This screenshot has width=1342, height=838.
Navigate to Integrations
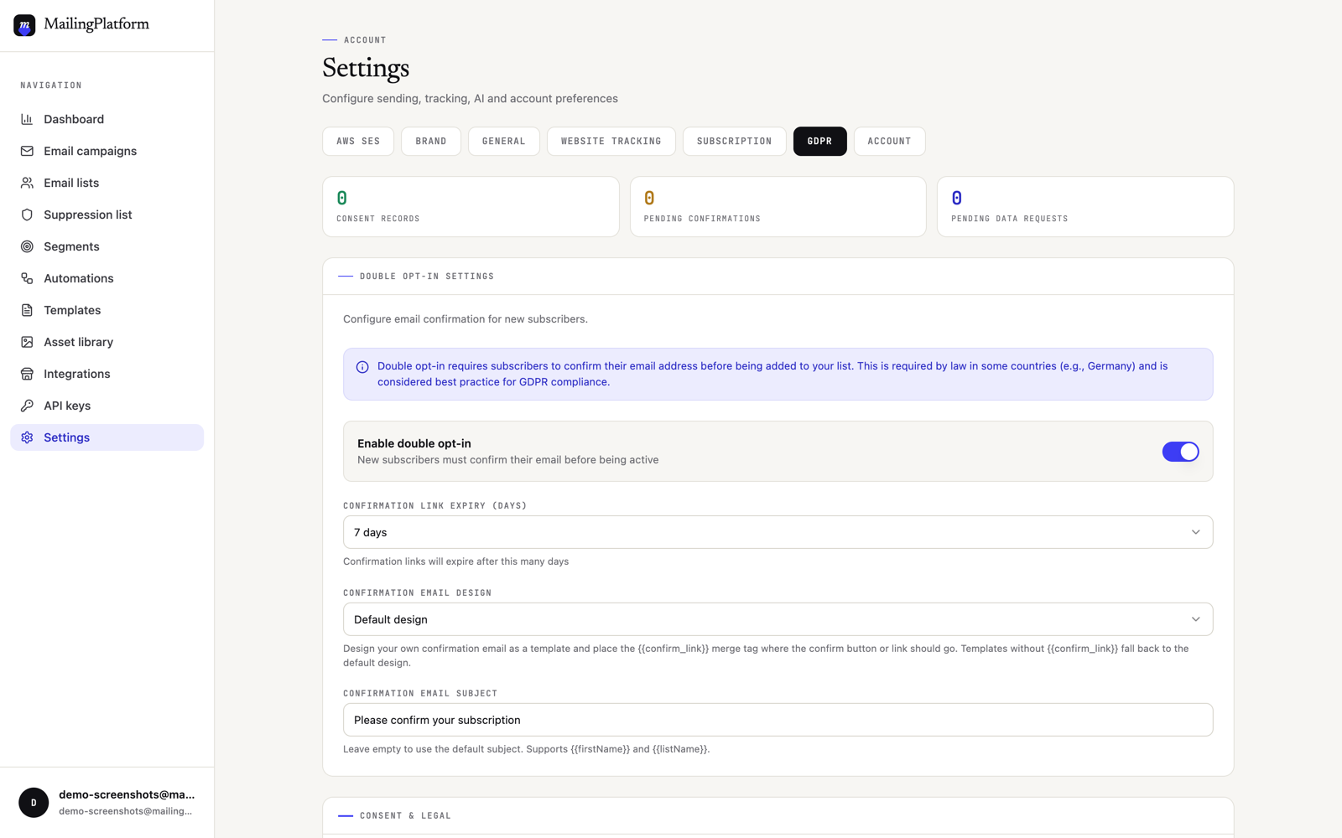pos(107,374)
